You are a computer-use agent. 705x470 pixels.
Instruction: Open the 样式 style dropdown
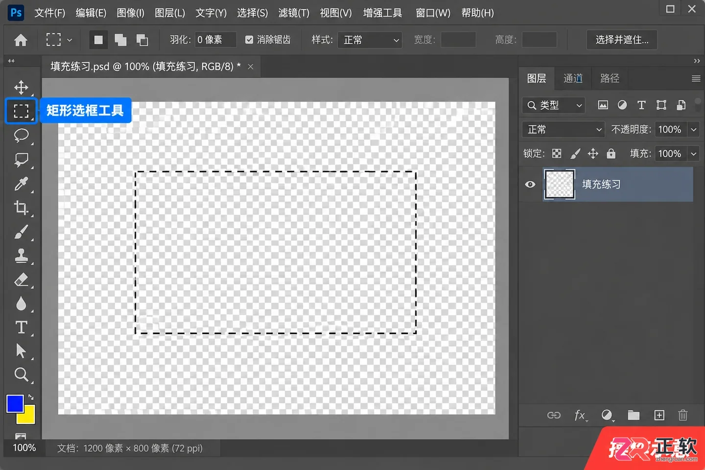(370, 40)
